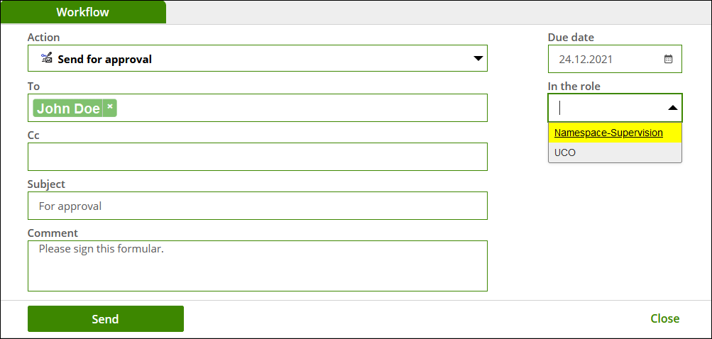This screenshot has width=712, height=339.
Task: Focus the Cc input field
Action: (258, 157)
